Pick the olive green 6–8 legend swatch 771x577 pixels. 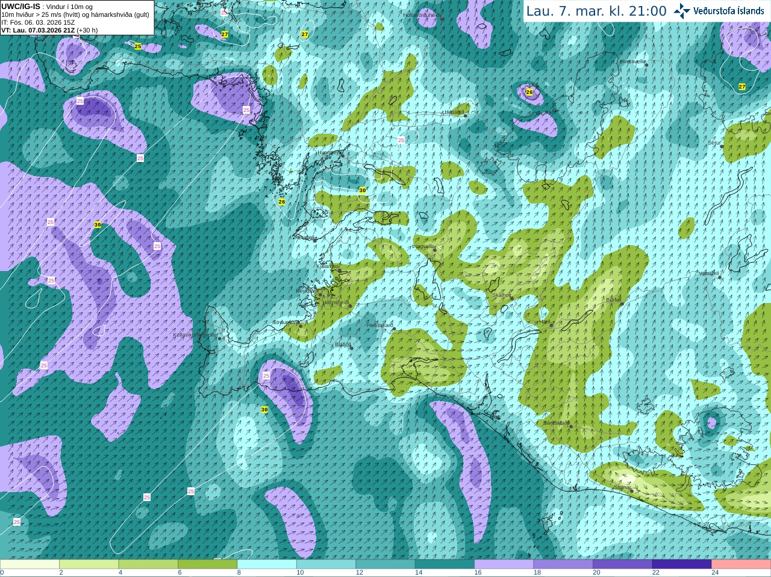(x=207, y=564)
